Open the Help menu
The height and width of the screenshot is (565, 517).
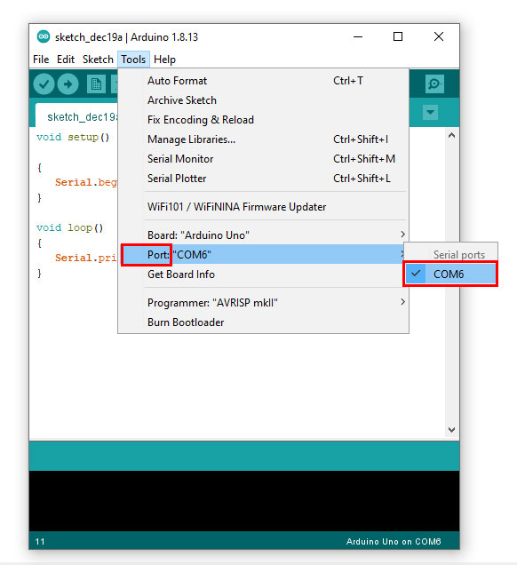coord(164,60)
